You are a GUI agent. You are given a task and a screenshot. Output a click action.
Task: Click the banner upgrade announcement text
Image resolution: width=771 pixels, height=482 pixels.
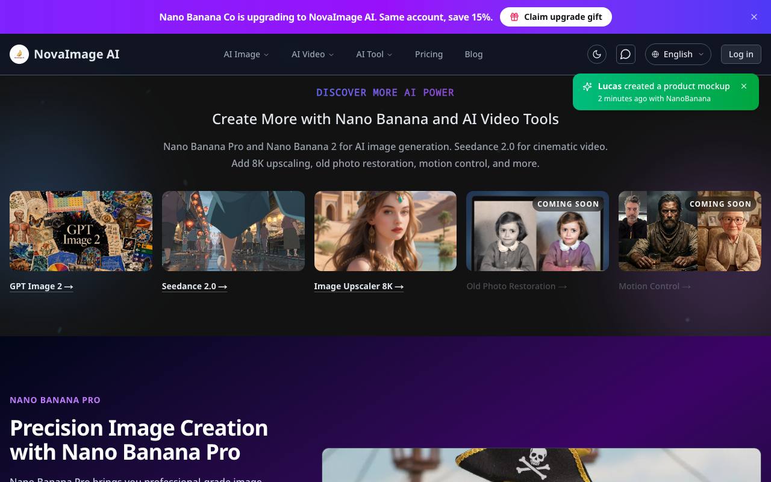(x=326, y=17)
